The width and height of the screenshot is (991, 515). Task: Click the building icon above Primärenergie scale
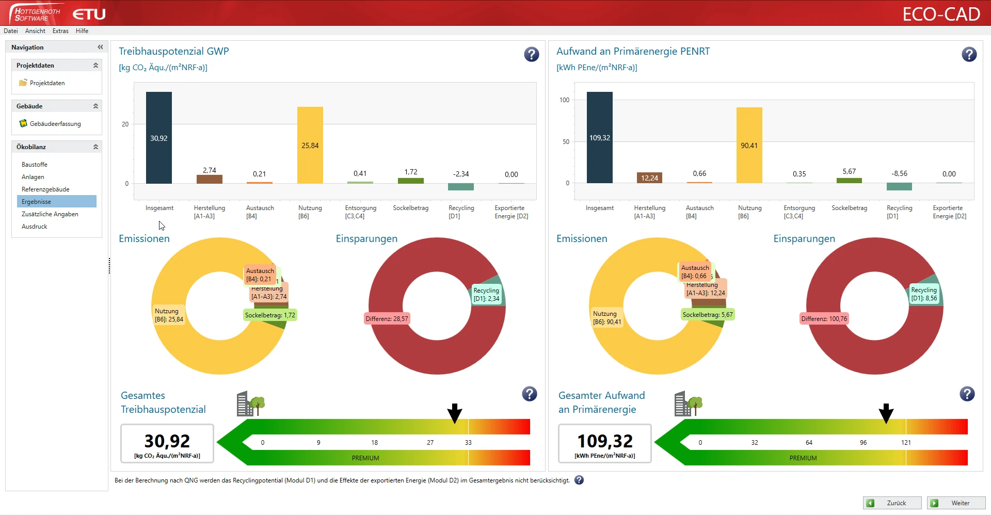click(689, 404)
